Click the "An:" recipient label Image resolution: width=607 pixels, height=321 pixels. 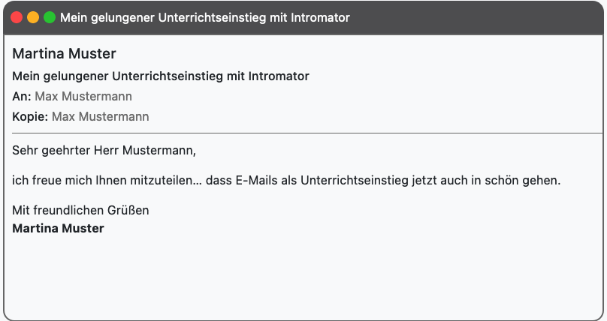click(x=22, y=96)
